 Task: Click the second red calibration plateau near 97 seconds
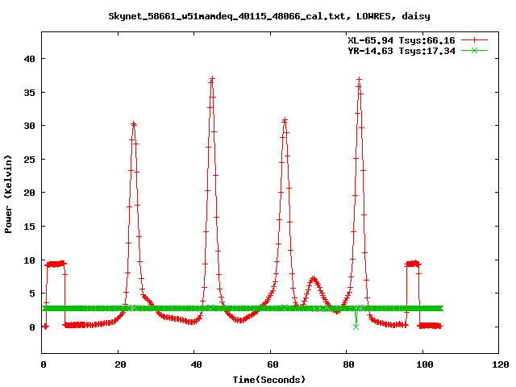(413, 264)
